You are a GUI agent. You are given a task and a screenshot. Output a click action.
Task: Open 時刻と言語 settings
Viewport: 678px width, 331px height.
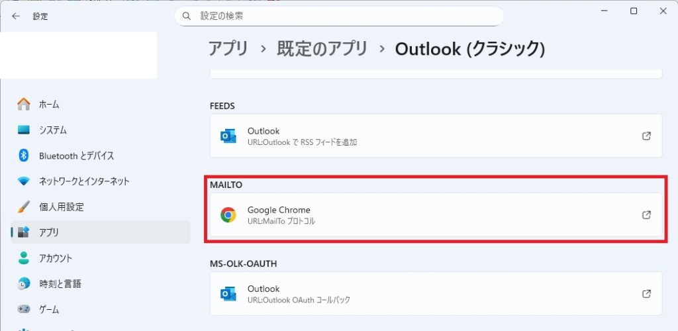coord(60,283)
